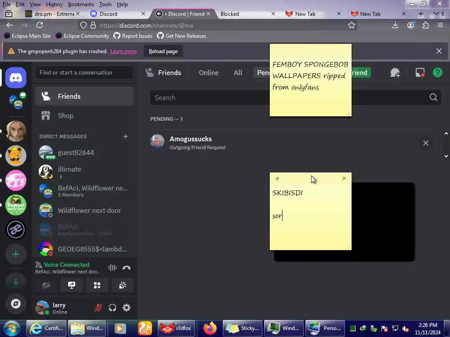Open BefAci, Wildflower group chat
The image size is (450, 337).
(x=84, y=191)
